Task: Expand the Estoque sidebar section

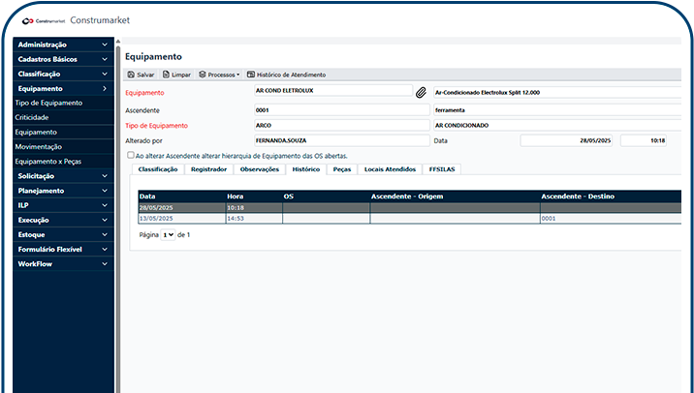Action: point(62,234)
